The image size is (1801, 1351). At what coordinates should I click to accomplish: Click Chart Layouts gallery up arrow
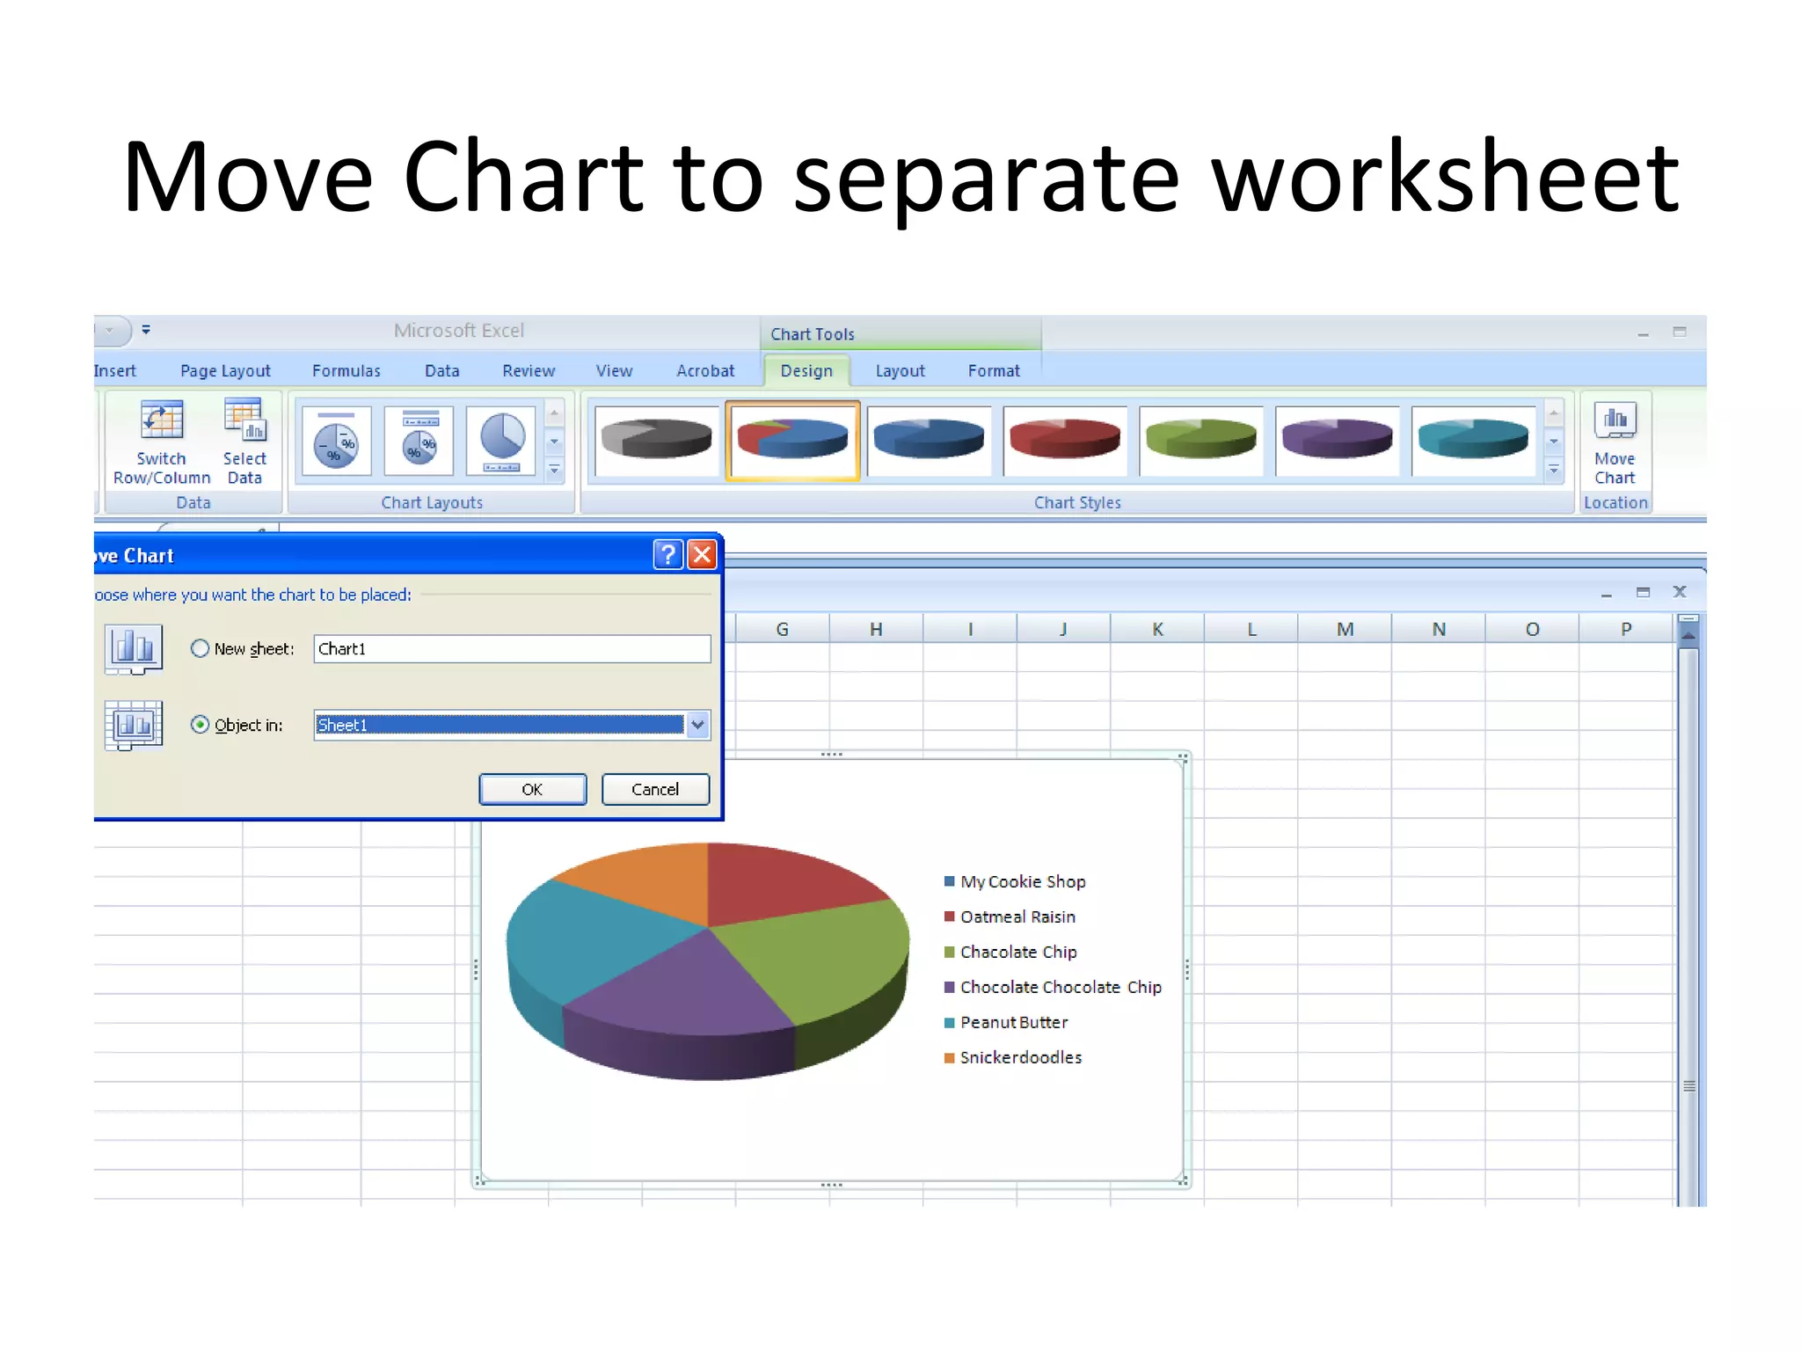pos(555,413)
